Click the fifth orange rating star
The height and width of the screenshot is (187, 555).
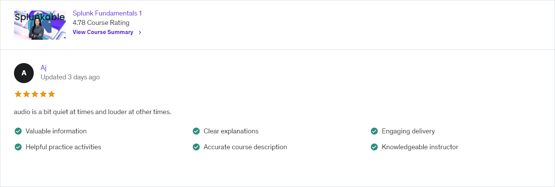click(52, 94)
